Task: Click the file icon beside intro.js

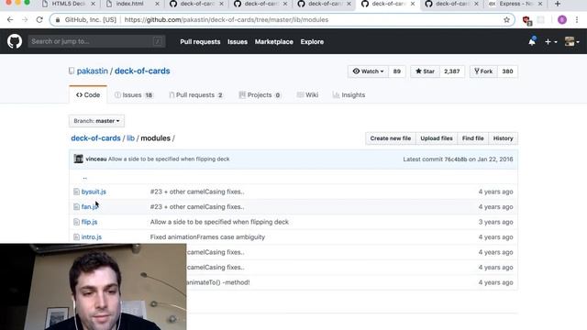Action: pos(76,236)
